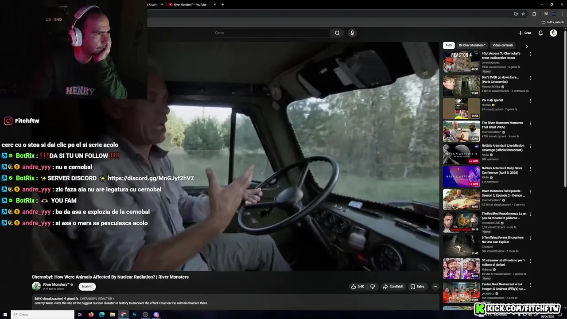Switch to Chrome on the taskbar
This screenshot has width=567, height=319.
coord(124,315)
